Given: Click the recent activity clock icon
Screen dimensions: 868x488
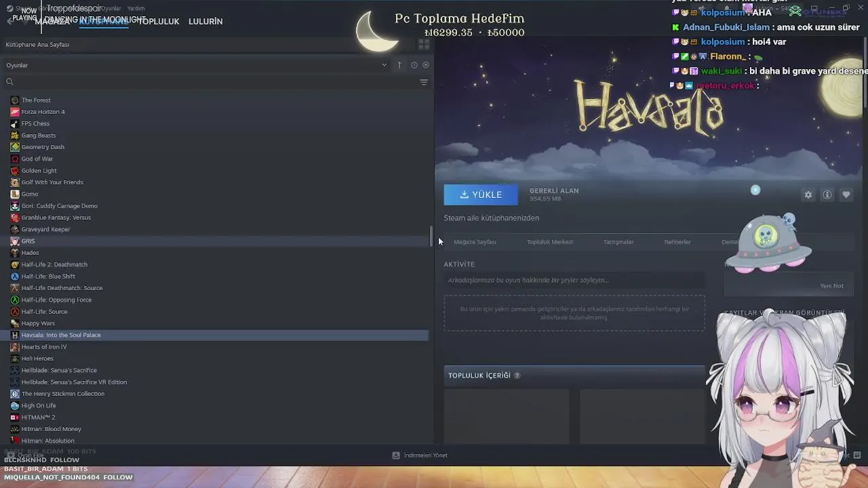Looking at the screenshot, I should point(414,65).
